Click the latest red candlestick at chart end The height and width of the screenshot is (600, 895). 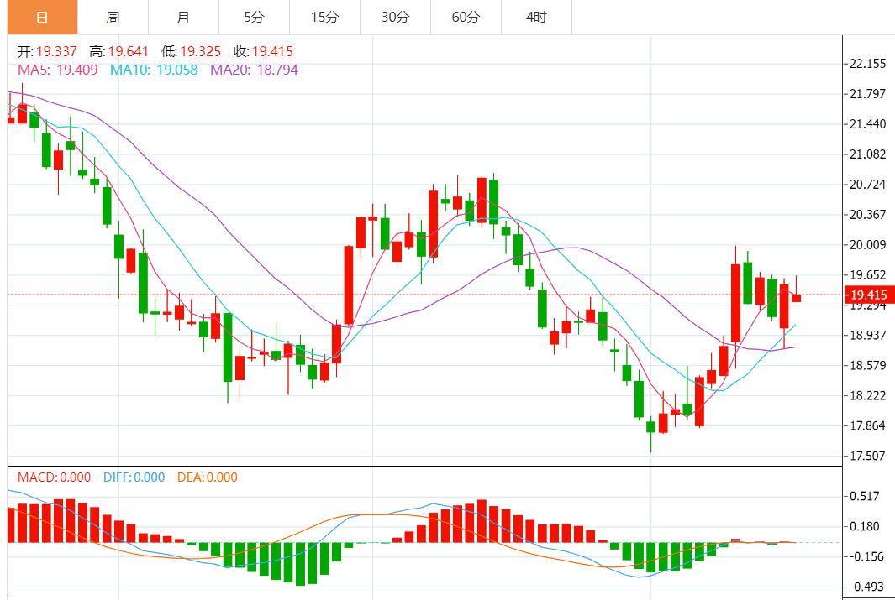796,298
